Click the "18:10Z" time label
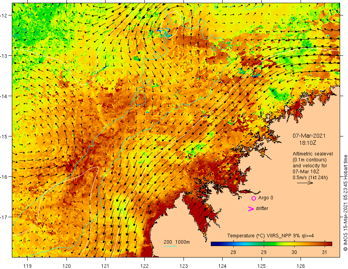The height and width of the screenshot is (269, 348). pos(307,143)
